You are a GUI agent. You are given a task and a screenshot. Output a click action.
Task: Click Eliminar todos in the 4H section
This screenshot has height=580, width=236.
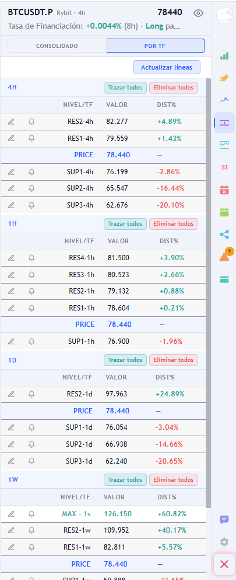tap(173, 88)
